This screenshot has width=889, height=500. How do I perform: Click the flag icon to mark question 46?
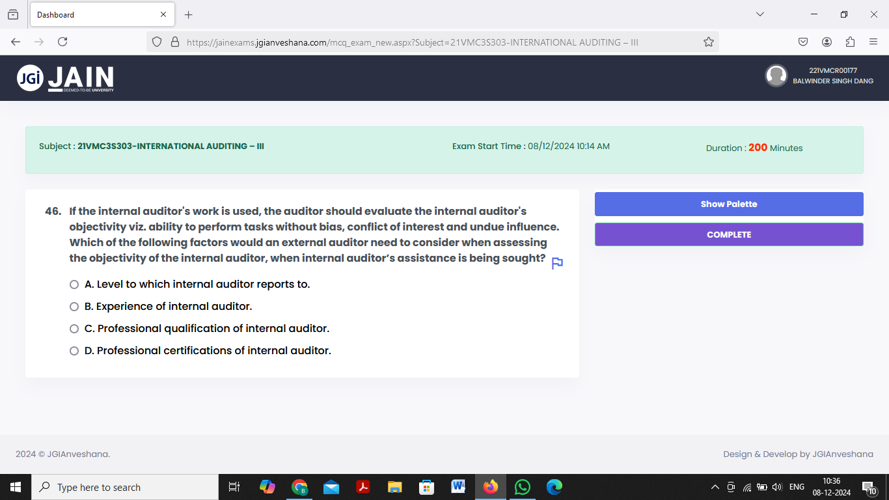click(x=556, y=263)
